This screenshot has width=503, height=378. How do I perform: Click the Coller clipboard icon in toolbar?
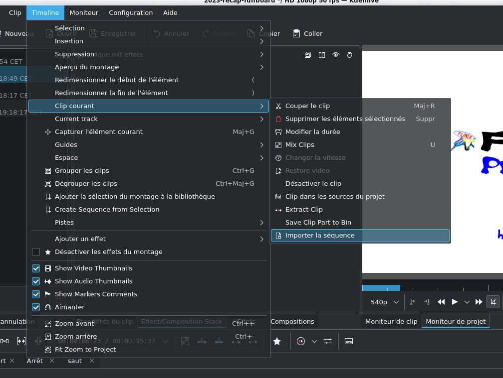click(x=296, y=33)
